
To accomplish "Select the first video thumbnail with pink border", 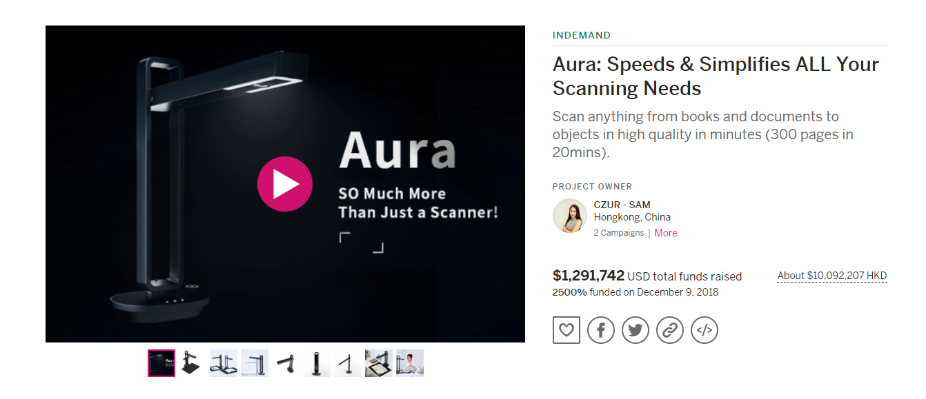I will click(x=161, y=363).
